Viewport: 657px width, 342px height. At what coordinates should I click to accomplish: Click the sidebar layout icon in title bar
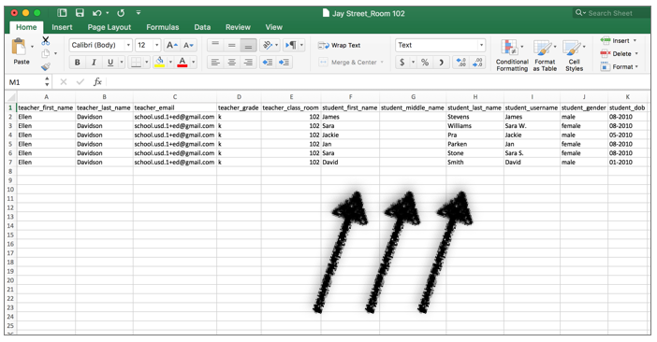pos(62,13)
